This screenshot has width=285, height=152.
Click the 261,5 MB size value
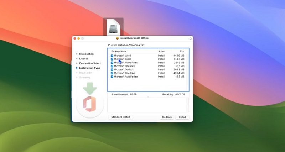(179, 63)
